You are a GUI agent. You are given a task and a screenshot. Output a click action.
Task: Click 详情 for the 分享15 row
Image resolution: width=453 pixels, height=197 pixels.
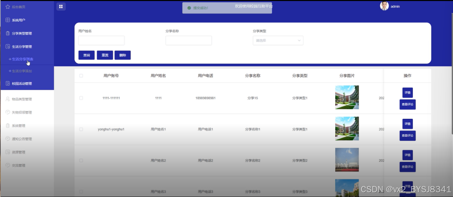point(407,93)
